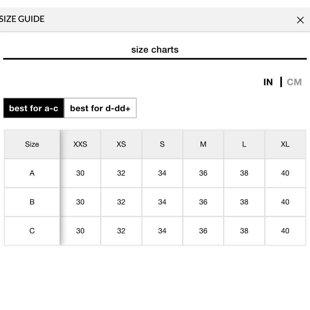Select row label C
Viewport: 310px width, 310px height.
coord(32,231)
